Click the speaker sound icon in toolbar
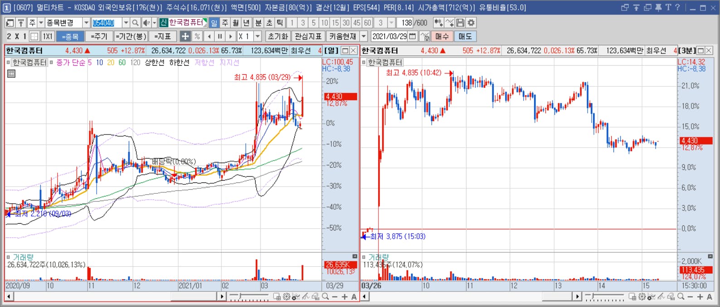 (146, 23)
